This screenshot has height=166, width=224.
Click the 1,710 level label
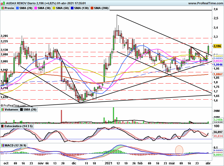pos(4,88)
